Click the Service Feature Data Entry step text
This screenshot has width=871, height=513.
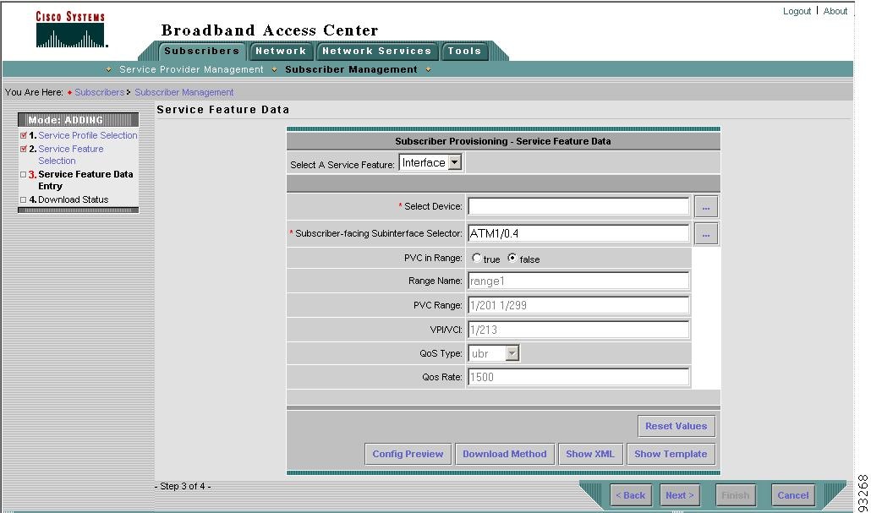85,181
